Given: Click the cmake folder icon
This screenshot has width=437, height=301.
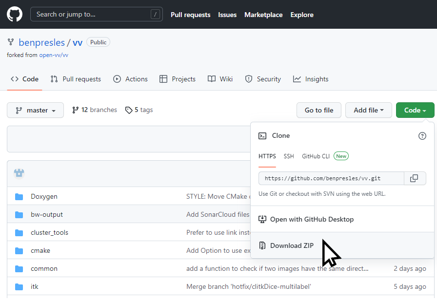Looking at the screenshot, I should point(19,251).
